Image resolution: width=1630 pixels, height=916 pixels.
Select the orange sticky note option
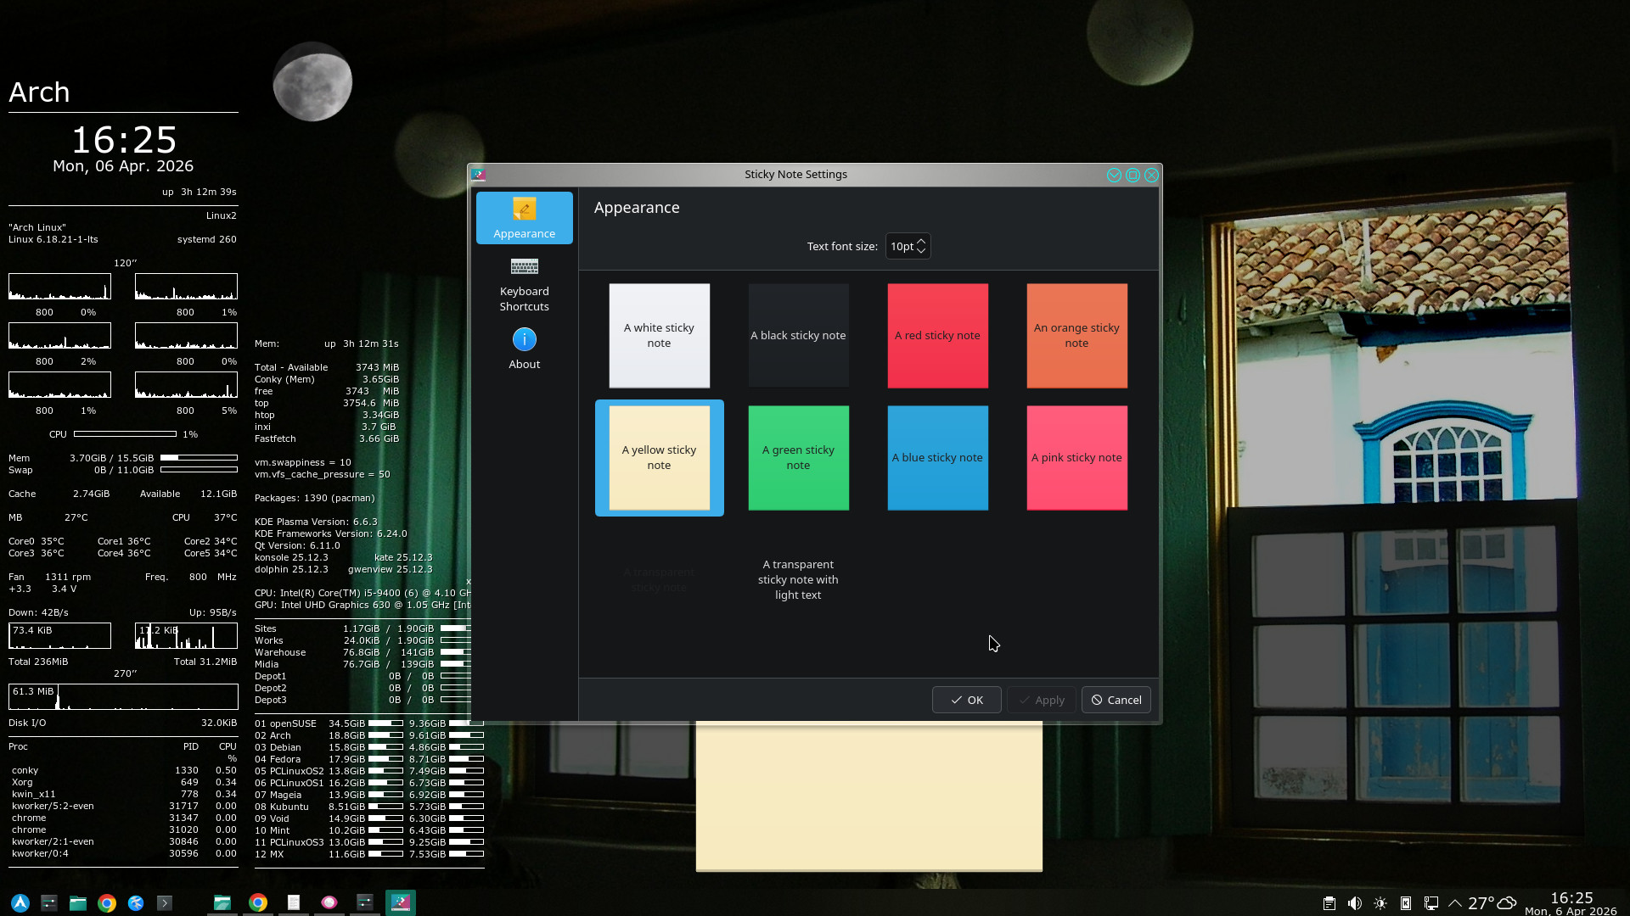tap(1076, 335)
